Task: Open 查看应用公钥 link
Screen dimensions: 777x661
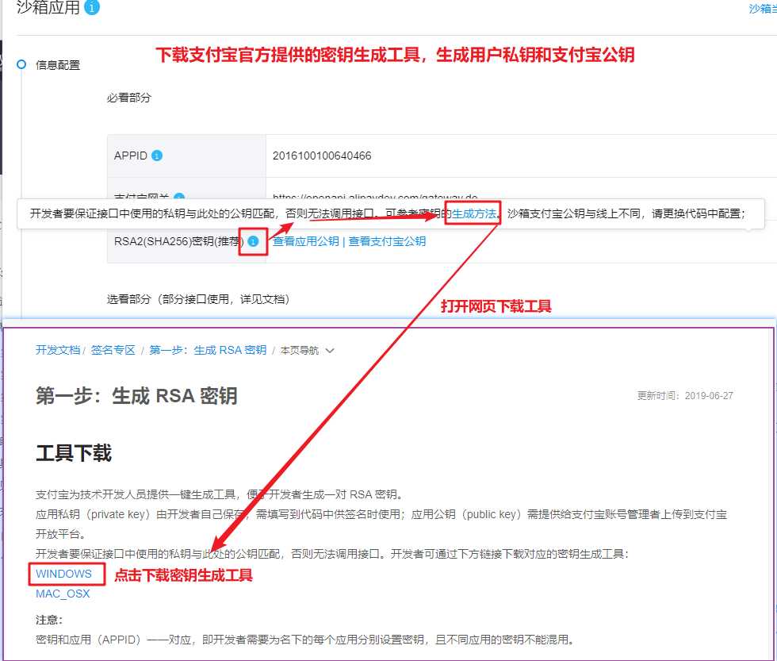Action: point(306,241)
